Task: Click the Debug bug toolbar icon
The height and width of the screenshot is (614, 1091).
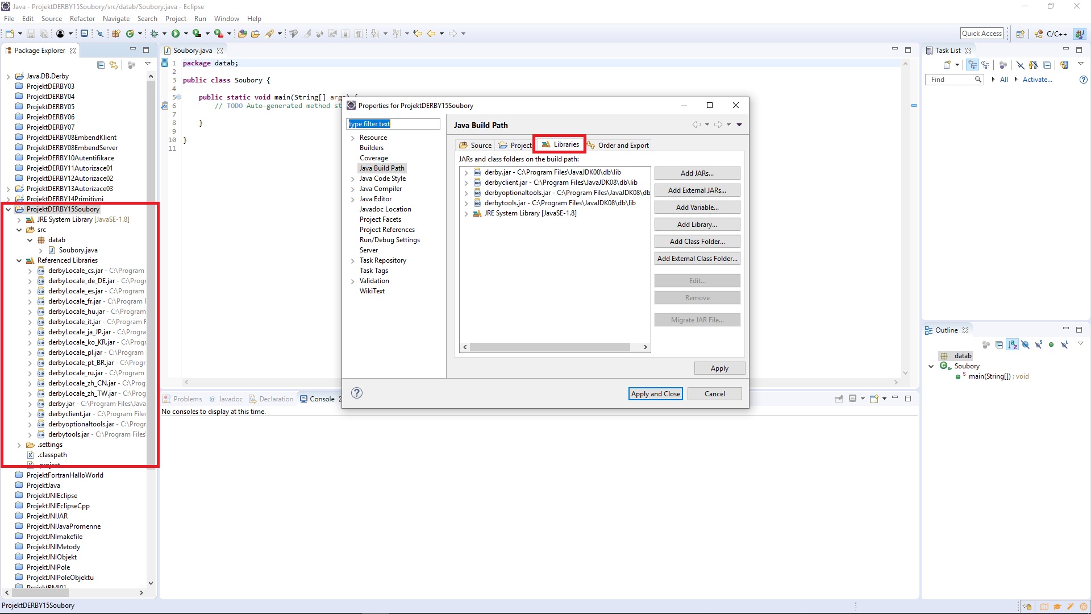Action: [154, 34]
